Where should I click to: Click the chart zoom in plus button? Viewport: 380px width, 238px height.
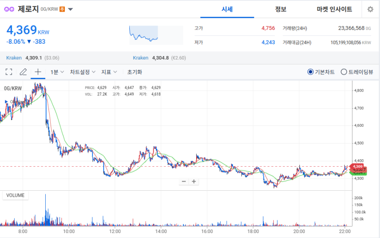(x=194, y=181)
